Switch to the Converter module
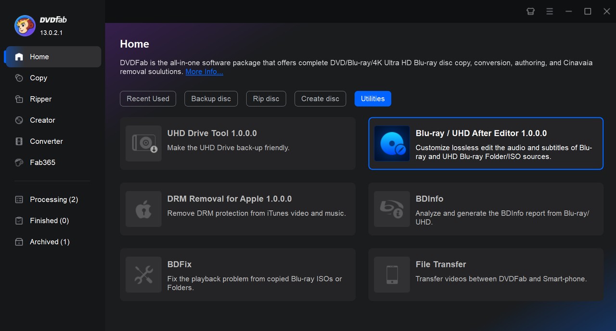This screenshot has height=331, width=616. [x=46, y=141]
